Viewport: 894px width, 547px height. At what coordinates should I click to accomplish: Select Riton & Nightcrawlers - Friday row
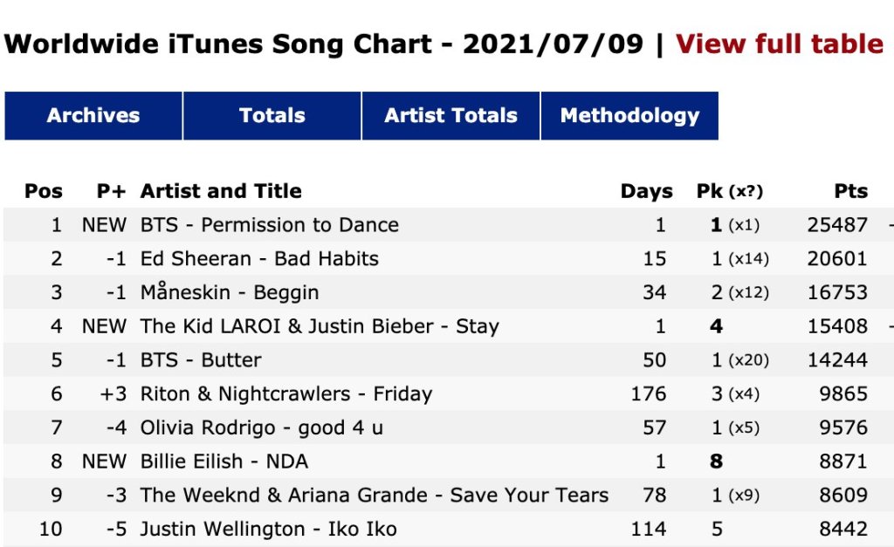click(x=286, y=394)
